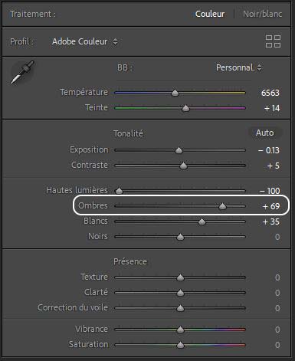This screenshot has height=361, width=295.
Task: Select the Exposition value field
Action: (269, 150)
